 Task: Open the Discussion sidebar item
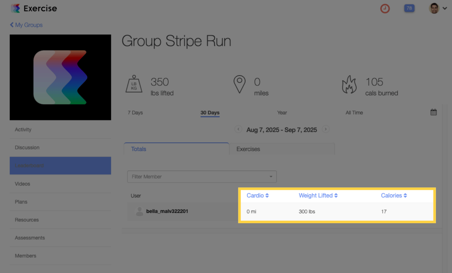(x=60, y=148)
